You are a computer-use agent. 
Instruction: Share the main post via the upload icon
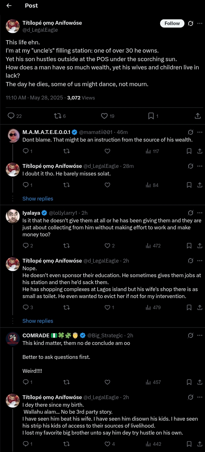coord(198,116)
